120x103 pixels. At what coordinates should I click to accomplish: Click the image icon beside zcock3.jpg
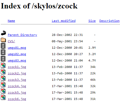(3, 78)
